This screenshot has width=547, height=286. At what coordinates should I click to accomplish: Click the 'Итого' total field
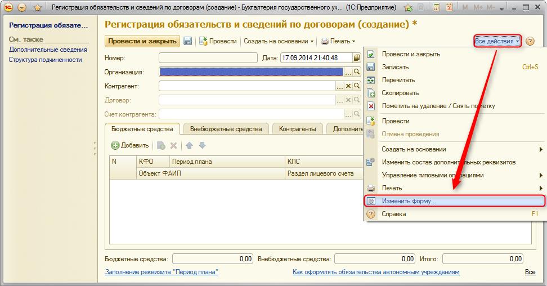pos(483,259)
